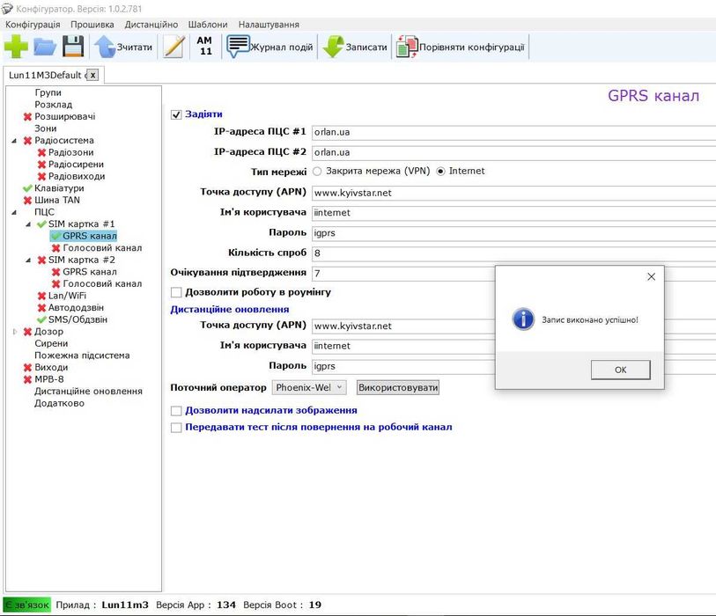The image size is (716, 616).
Task: Open the Поточний оператор Phoenix-Wel dropdown
Action: [x=309, y=387]
